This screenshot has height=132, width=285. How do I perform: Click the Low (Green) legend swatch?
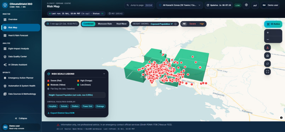coord(78,85)
